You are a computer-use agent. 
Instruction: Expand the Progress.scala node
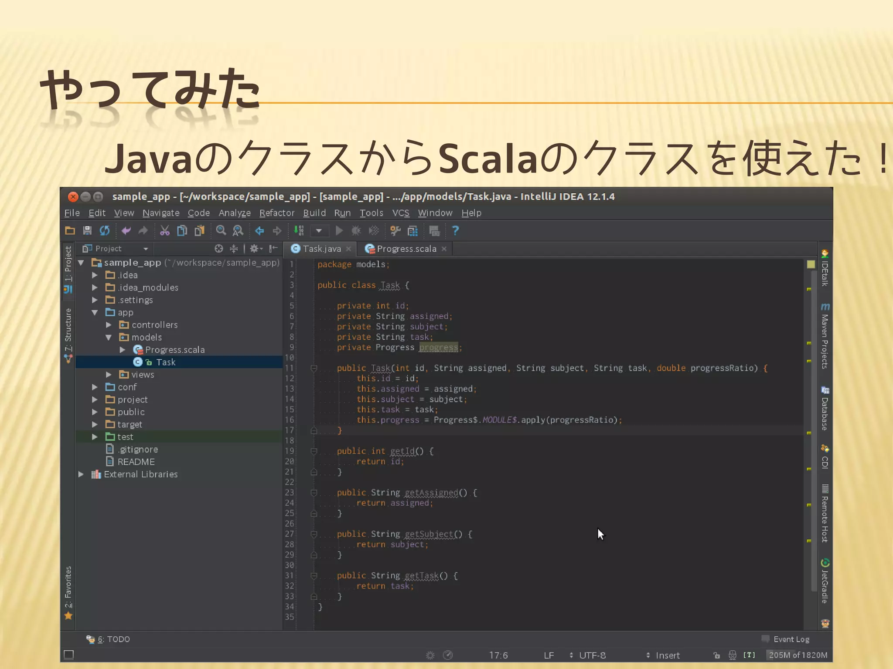(x=123, y=350)
